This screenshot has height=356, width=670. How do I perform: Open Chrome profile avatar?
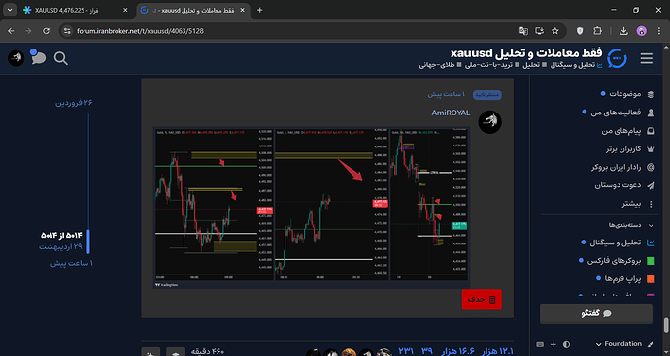[x=642, y=31]
